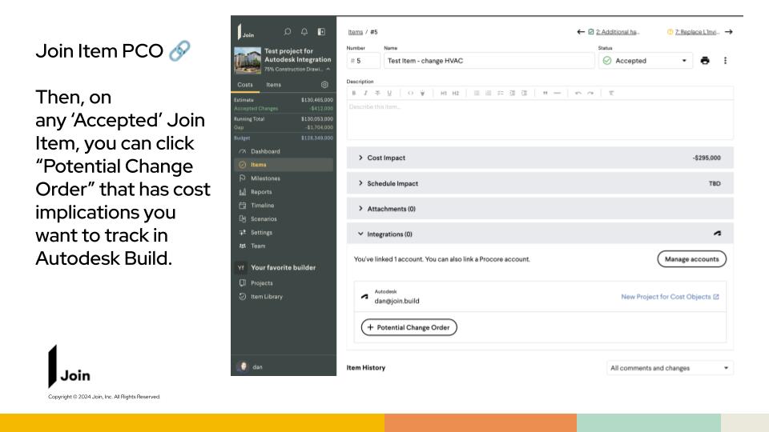
Task: Print the item with printer icon
Action: 705,61
